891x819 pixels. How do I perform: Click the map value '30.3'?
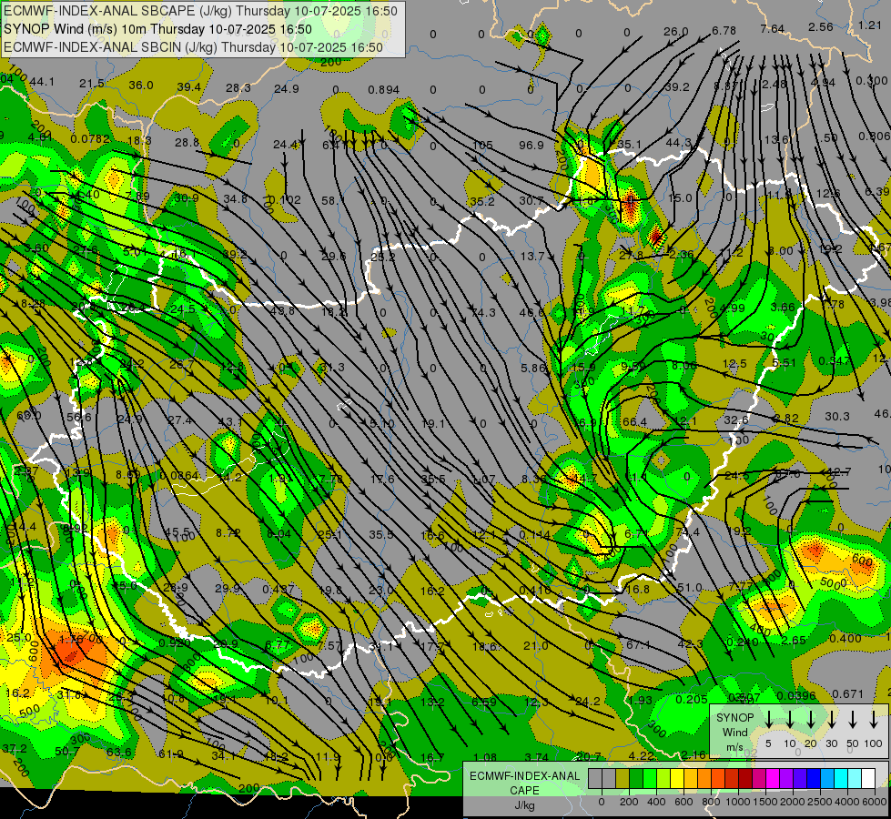[x=837, y=417]
